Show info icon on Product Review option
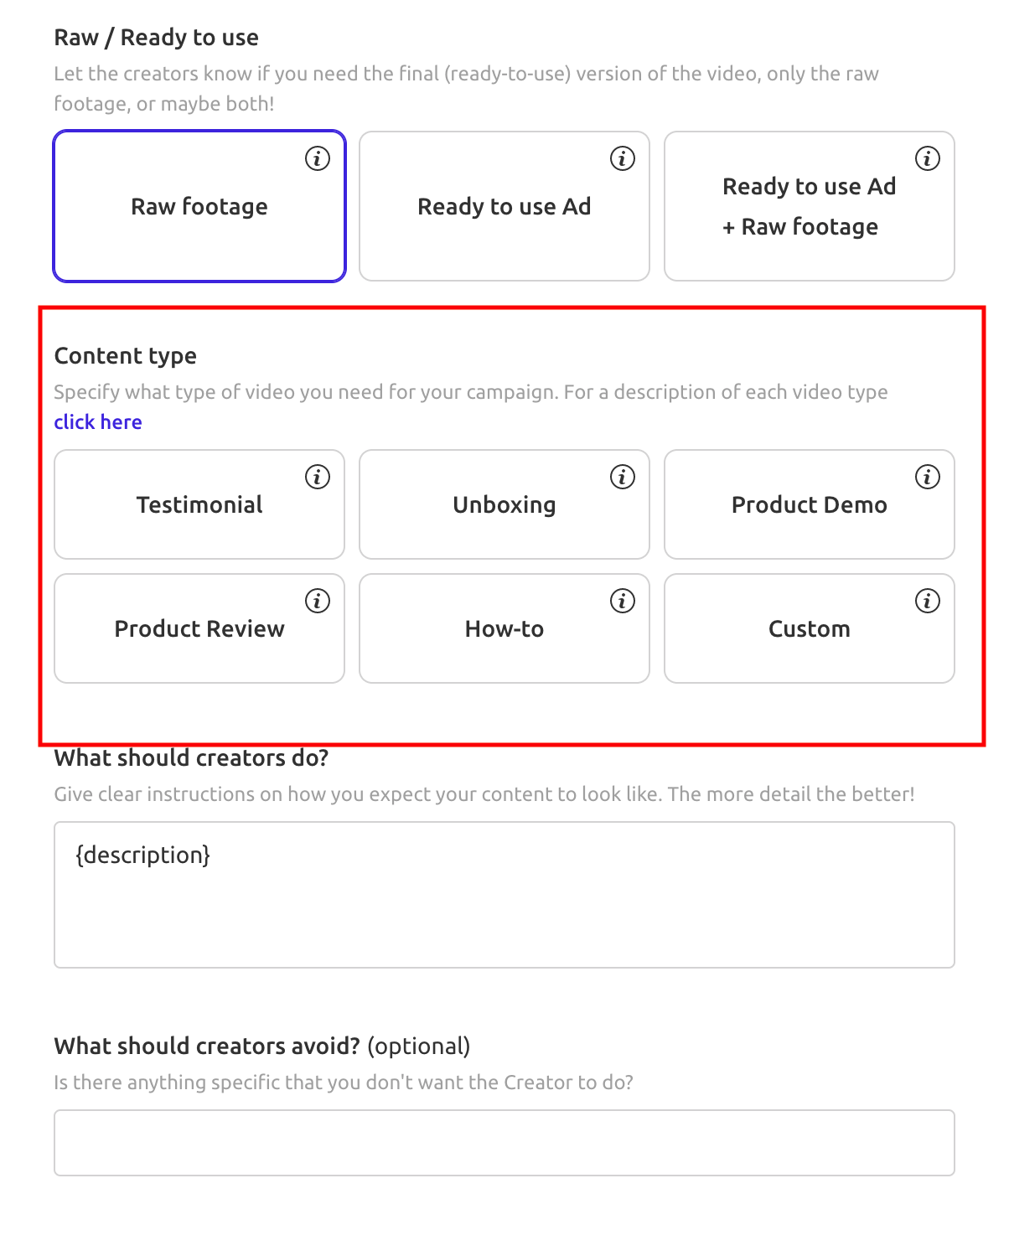This screenshot has height=1235, width=1009. pos(318,601)
